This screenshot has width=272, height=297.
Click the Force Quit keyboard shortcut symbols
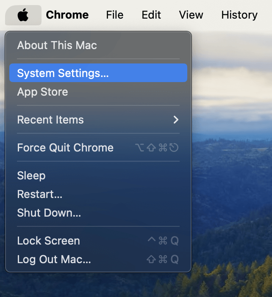(x=157, y=148)
